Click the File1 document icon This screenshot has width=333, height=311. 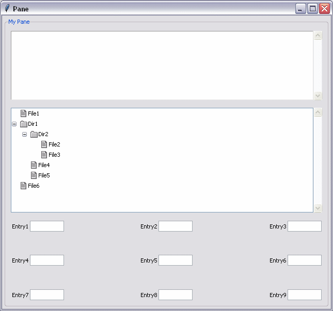coord(23,113)
